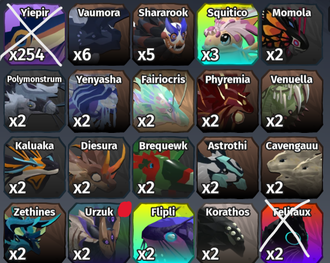Select the Venuella fanged creature

point(292,101)
